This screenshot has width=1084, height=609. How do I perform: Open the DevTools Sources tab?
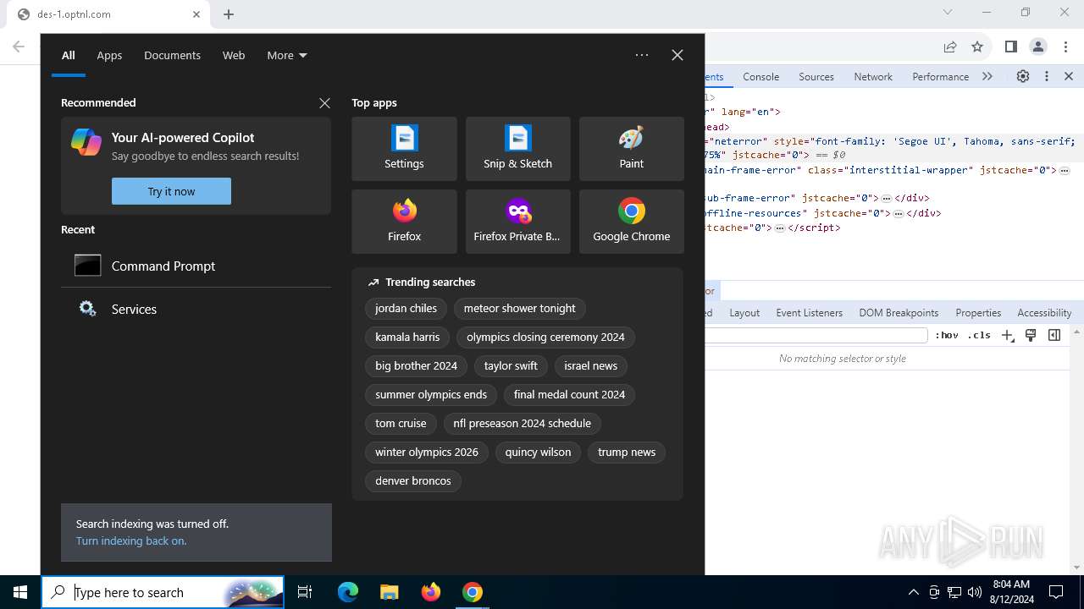[816, 76]
